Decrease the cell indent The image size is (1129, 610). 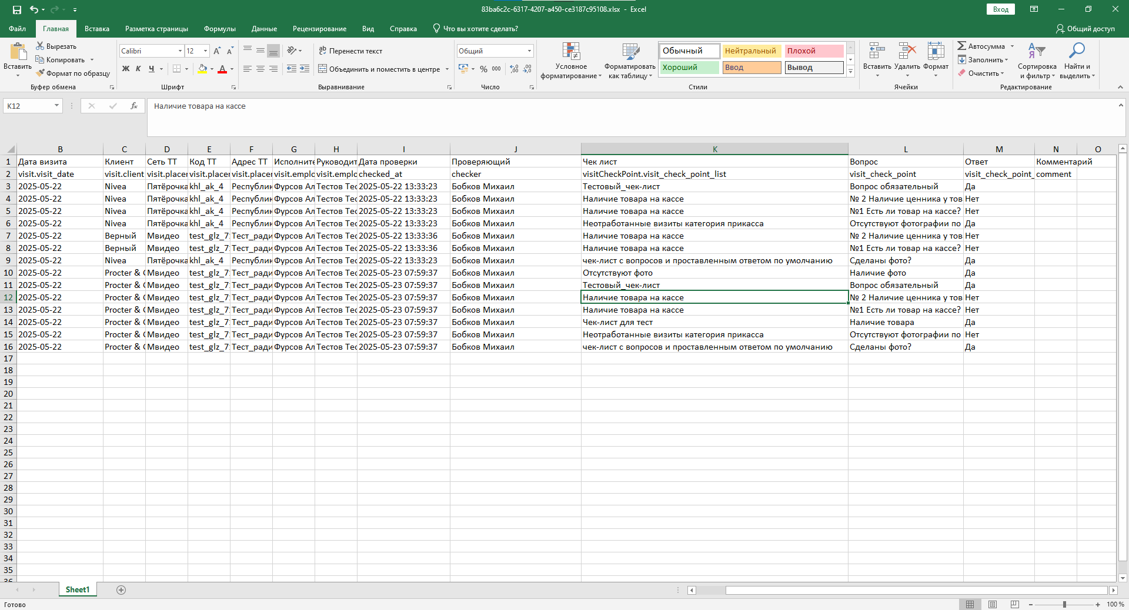(x=292, y=69)
